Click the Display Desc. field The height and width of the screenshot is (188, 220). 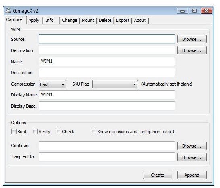coord(107,106)
